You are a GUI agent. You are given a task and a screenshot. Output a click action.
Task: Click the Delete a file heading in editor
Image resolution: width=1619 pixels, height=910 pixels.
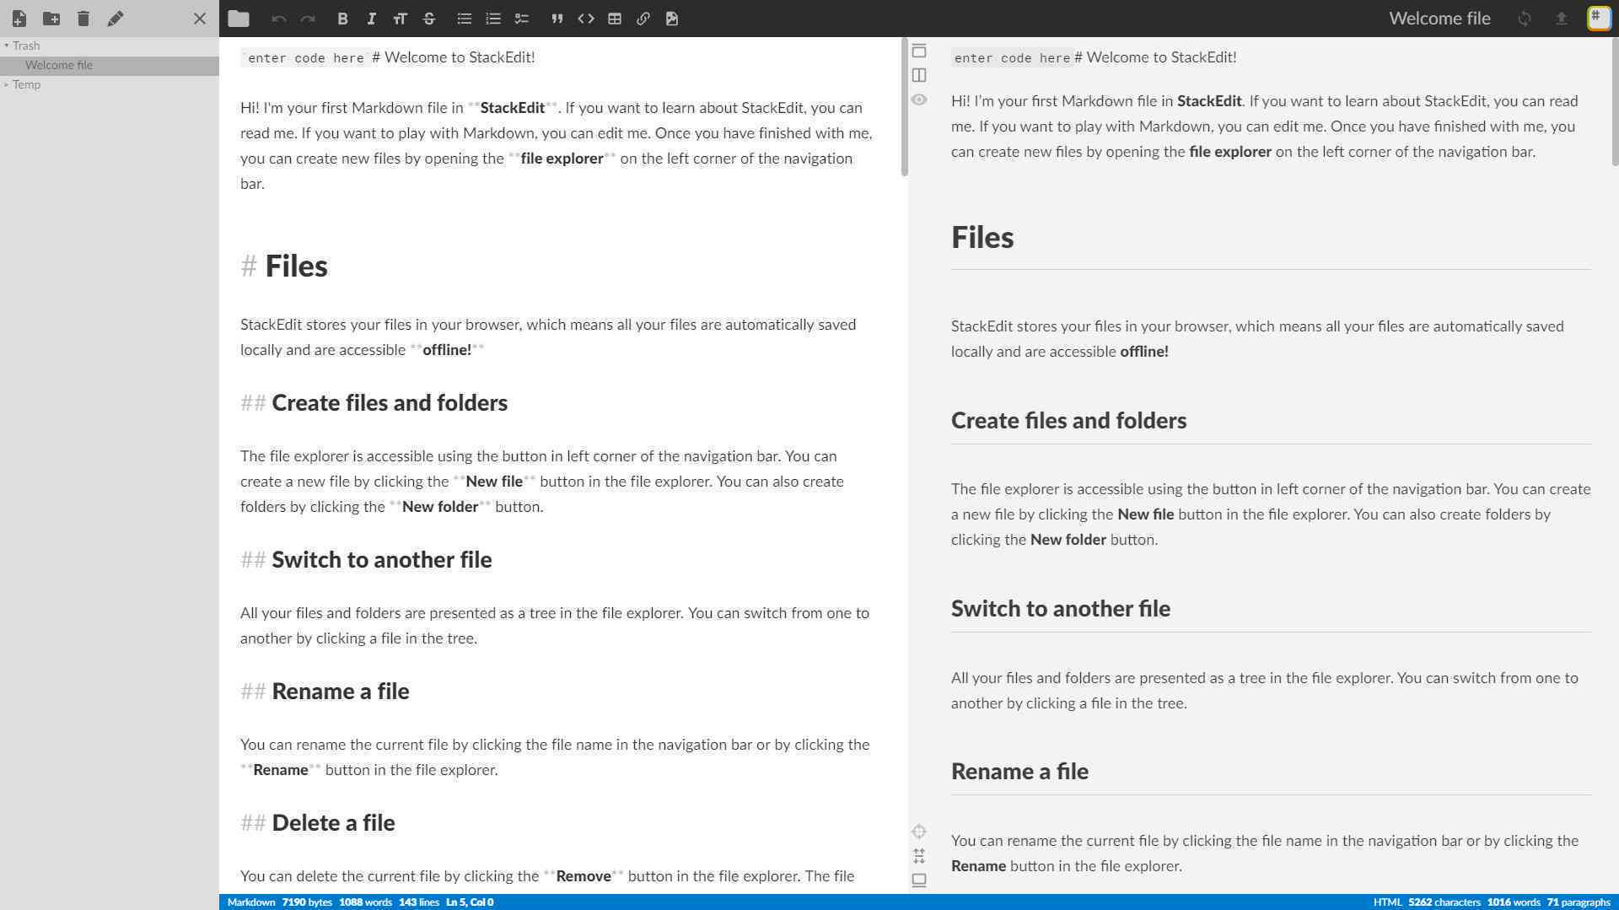(333, 822)
